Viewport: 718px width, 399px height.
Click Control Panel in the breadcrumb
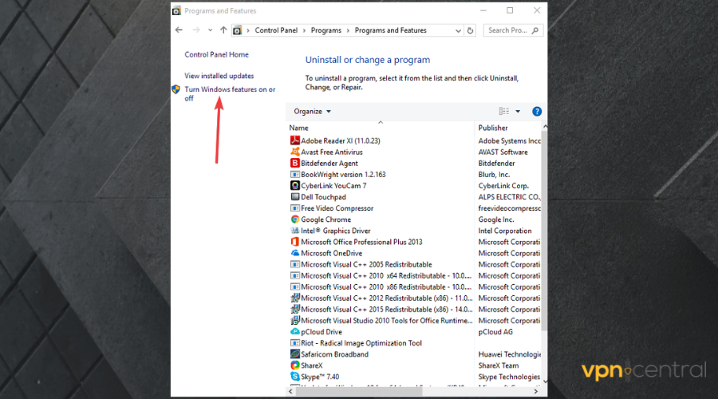click(276, 30)
